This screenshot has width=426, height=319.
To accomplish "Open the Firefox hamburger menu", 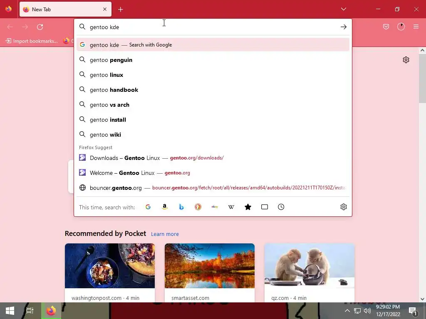I will coord(416,27).
